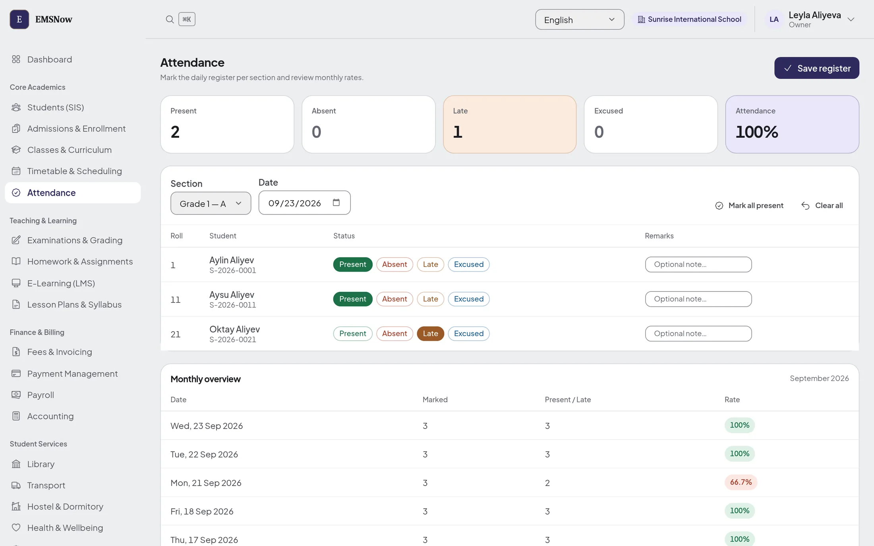
Task: Click the Examinations & Grading pencil icon
Action: tap(16, 240)
